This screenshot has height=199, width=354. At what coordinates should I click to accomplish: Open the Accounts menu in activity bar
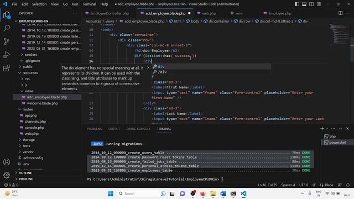click(7, 162)
